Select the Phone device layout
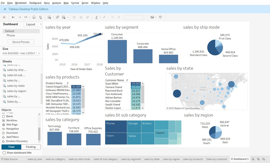Viewport: 270px width, 163px height. (x=11, y=35)
